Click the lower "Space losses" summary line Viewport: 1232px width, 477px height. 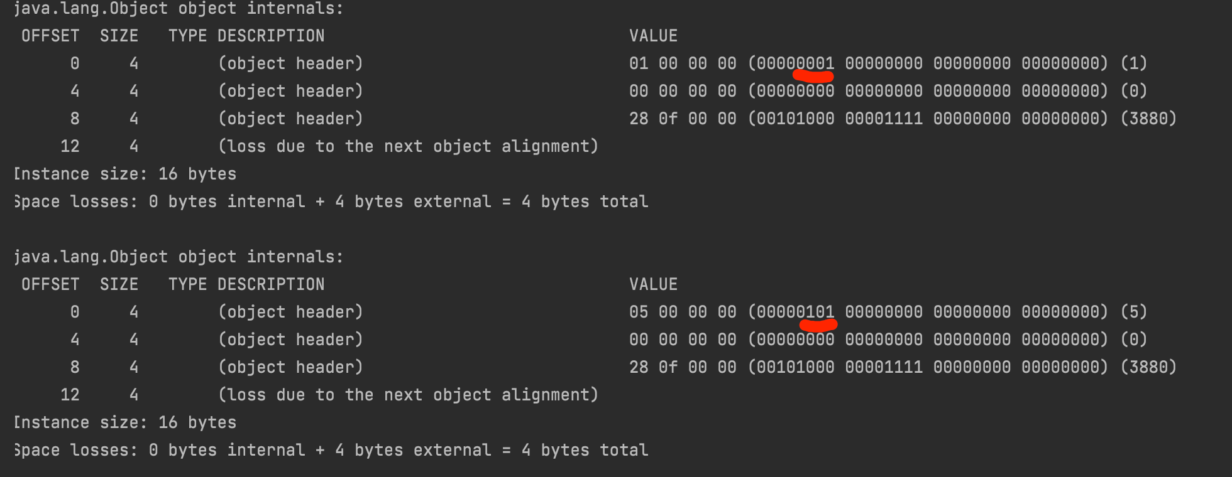pos(331,450)
